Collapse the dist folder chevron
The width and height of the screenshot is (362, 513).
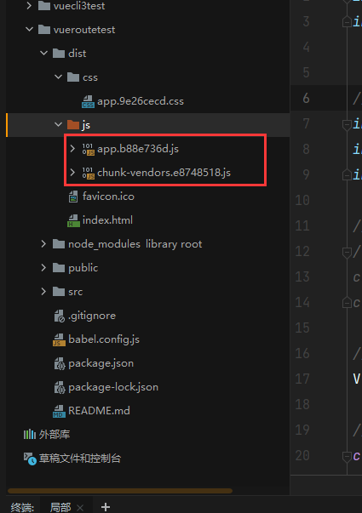click(x=43, y=53)
